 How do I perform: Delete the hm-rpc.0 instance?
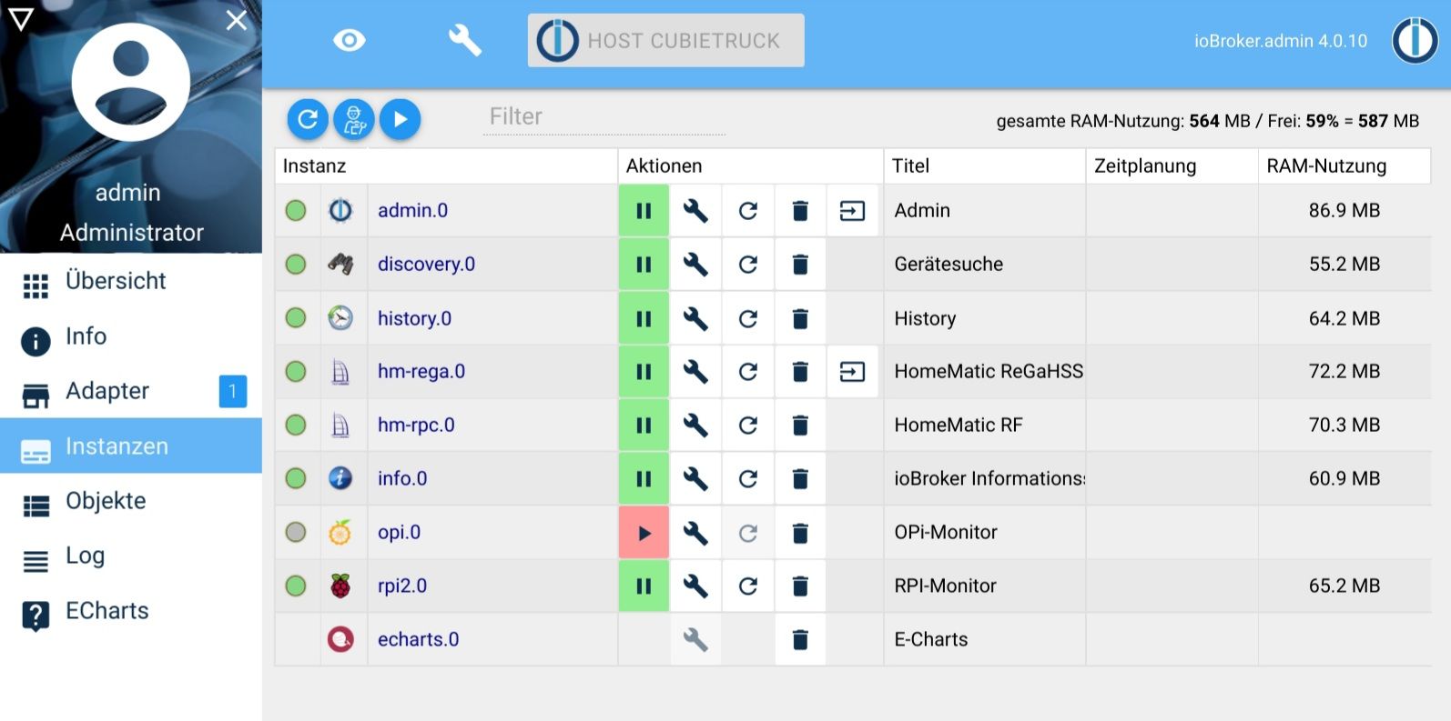pos(800,426)
